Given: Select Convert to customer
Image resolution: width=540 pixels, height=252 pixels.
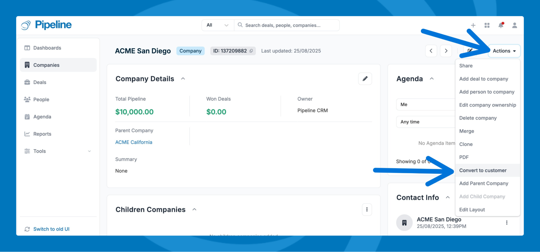Looking at the screenshot, I should pyautogui.click(x=488, y=170).
